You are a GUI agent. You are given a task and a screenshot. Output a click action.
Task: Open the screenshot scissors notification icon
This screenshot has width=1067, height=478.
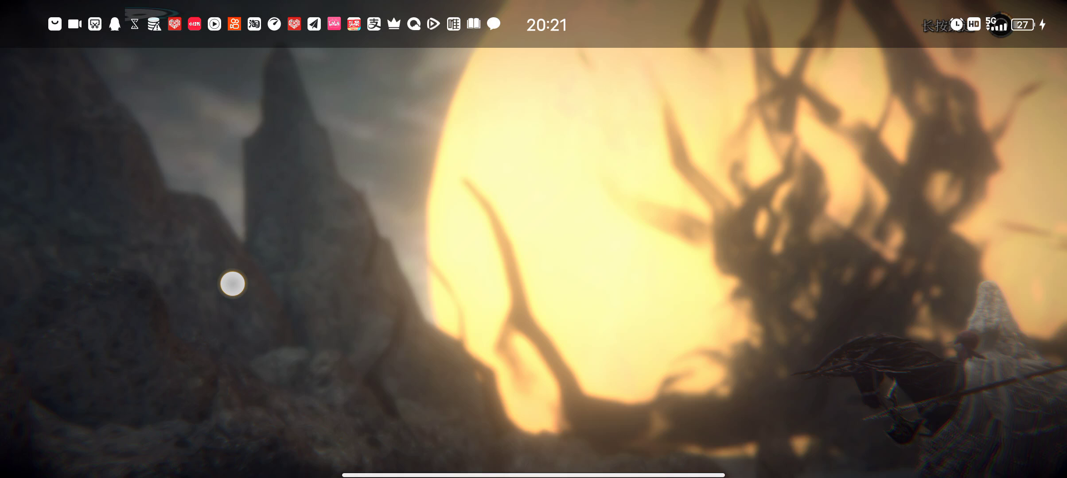point(95,24)
